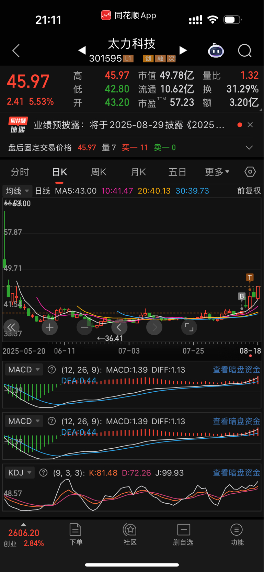Go back with the left chevron
The width and height of the screenshot is (264, 572).
point(16,51)
